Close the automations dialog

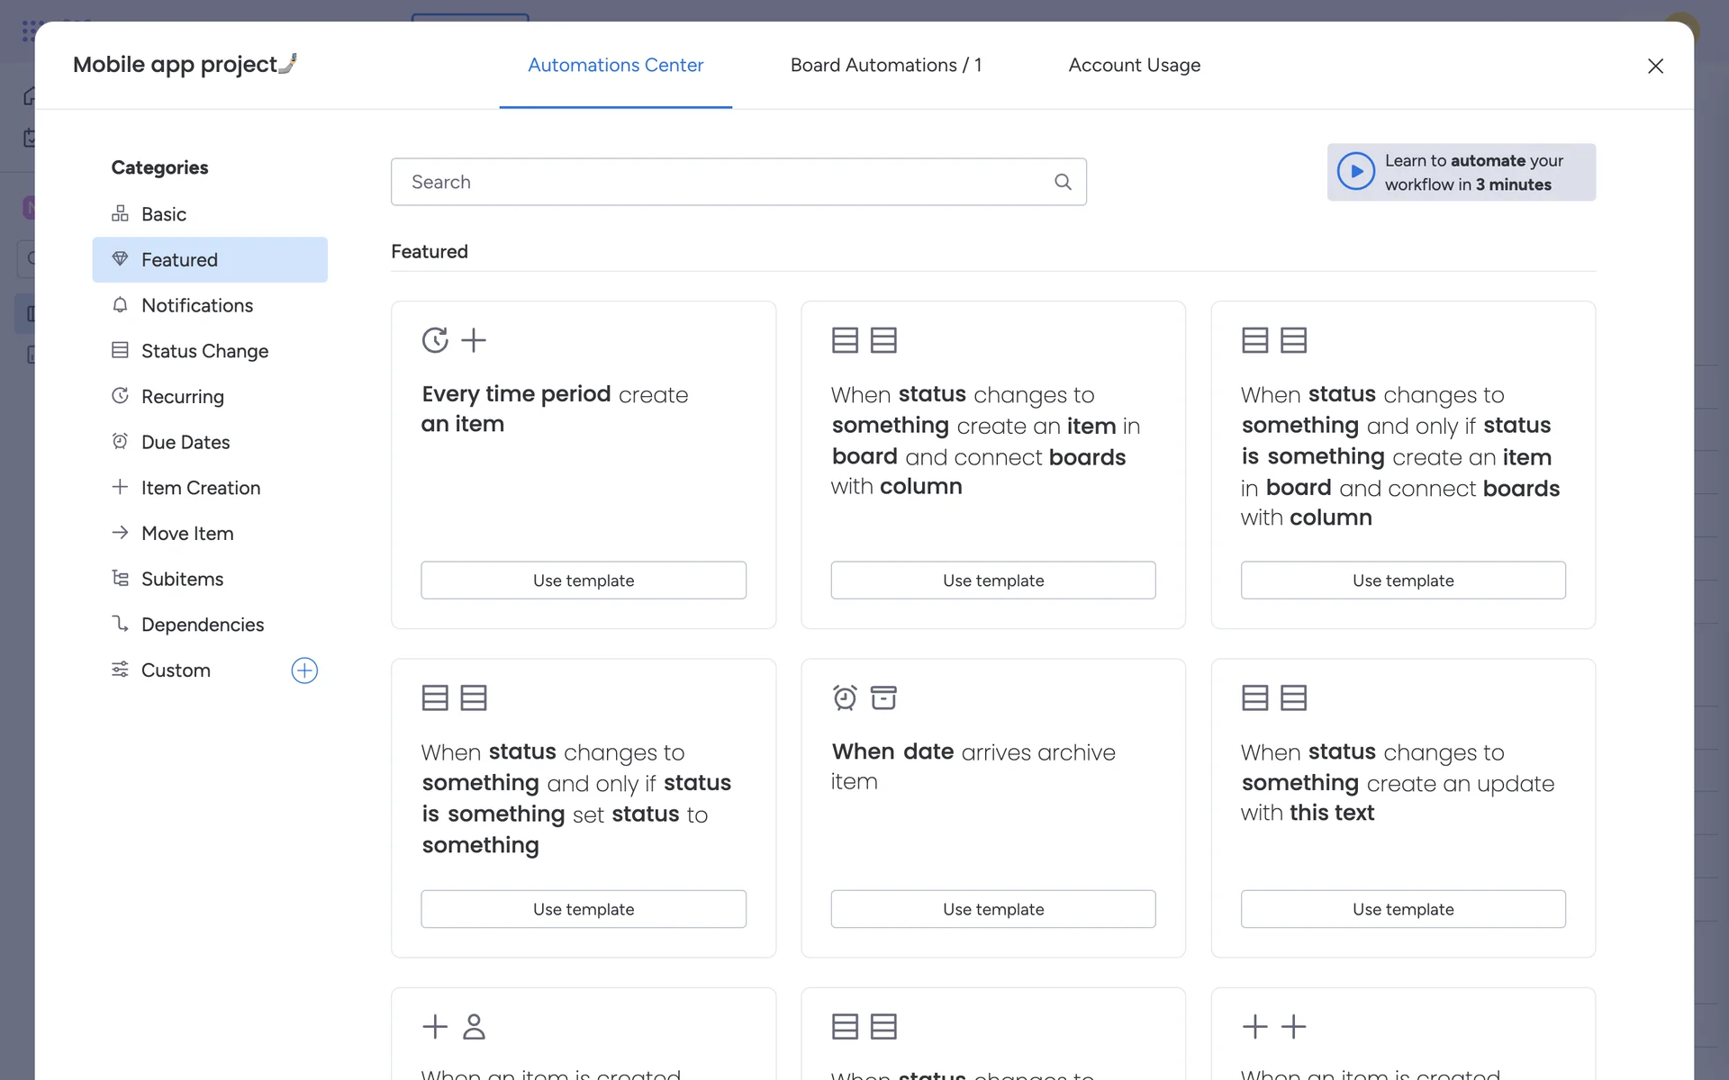tap(1654, 66)
